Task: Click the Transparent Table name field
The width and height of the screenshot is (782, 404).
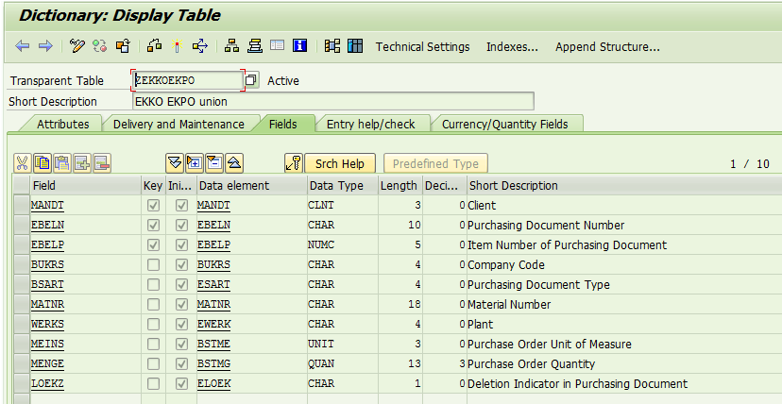Action: 188,80
